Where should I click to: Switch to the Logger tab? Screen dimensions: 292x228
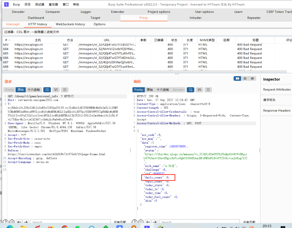(x=86, y=12)
